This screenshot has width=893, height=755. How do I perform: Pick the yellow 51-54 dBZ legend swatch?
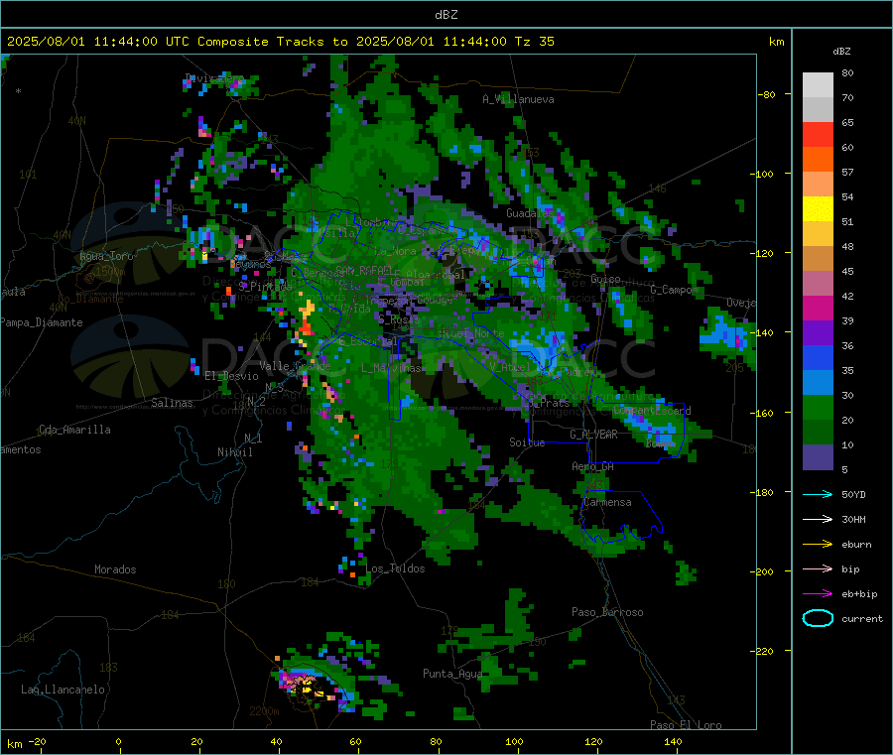(x=818, y=209)
